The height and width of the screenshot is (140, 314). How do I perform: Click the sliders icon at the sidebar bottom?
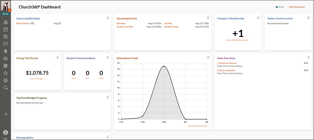(5, 138)
